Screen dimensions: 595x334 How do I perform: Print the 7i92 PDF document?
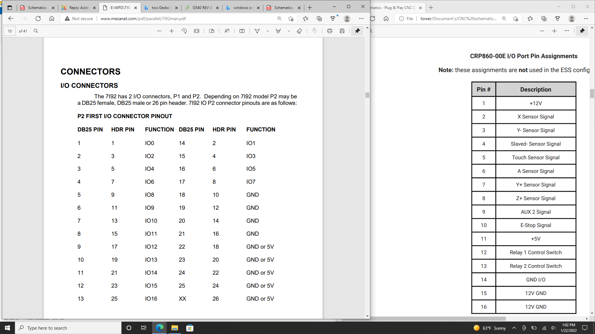point(330,31)
